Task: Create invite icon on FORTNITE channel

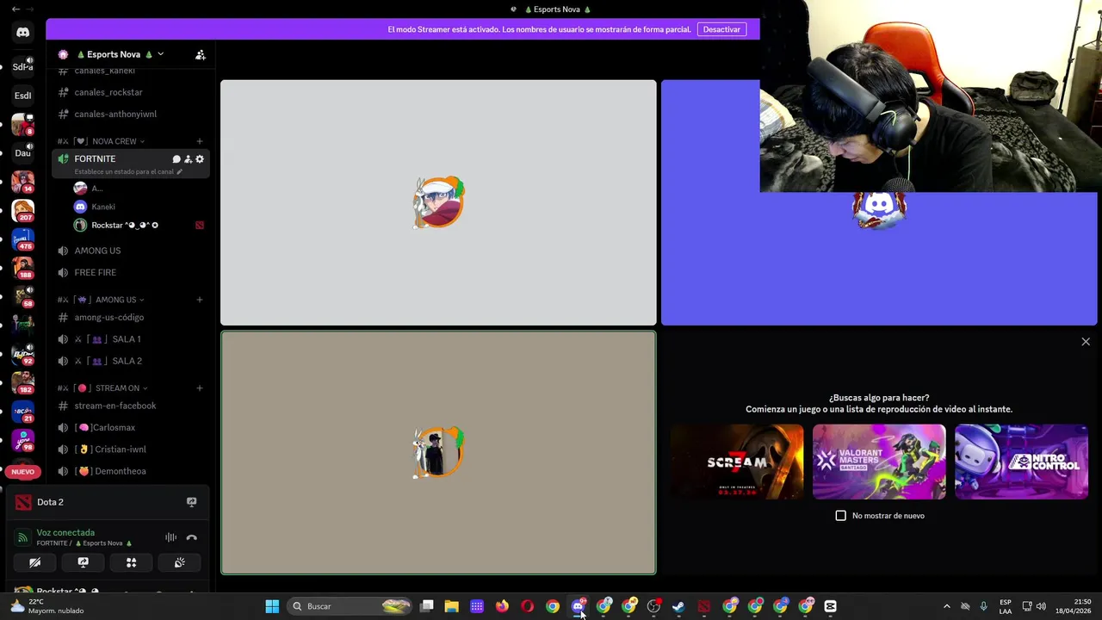Action: [188, 159]
